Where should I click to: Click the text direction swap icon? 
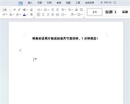[70, 10]
